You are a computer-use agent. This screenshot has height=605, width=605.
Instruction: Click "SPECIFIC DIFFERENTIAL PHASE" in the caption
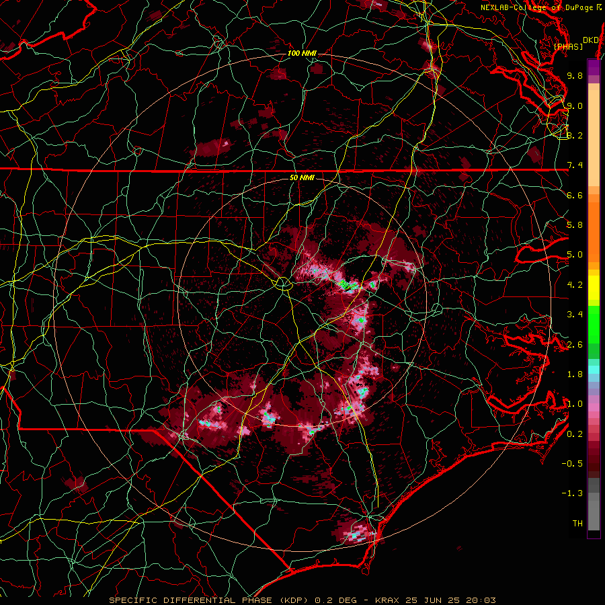click(192, 600)
